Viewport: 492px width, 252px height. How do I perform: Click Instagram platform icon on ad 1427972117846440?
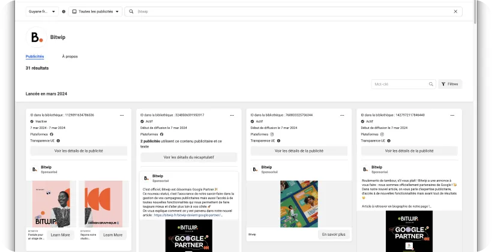[382, 134]
